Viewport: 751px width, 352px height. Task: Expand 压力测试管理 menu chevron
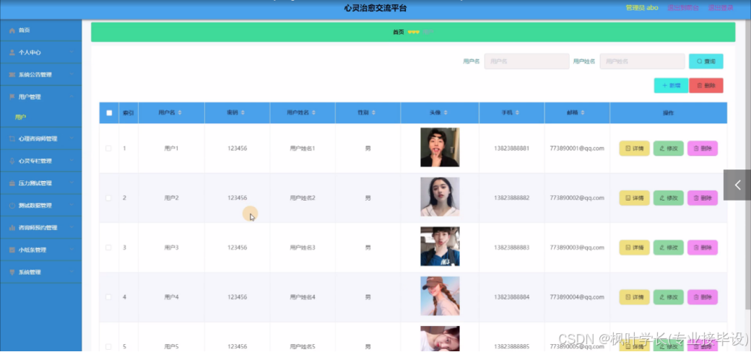tap(71, 183)
